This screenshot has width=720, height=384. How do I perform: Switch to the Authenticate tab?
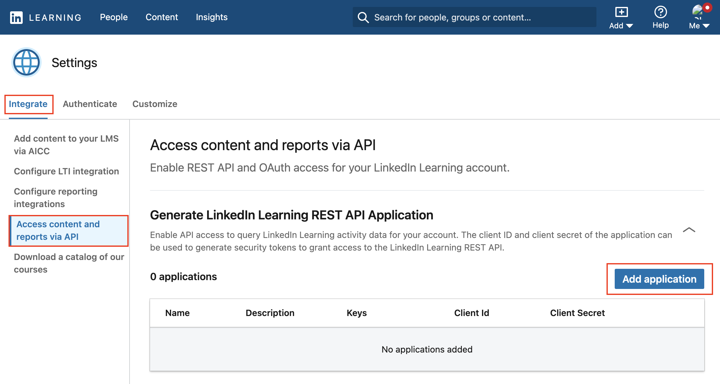90,104
